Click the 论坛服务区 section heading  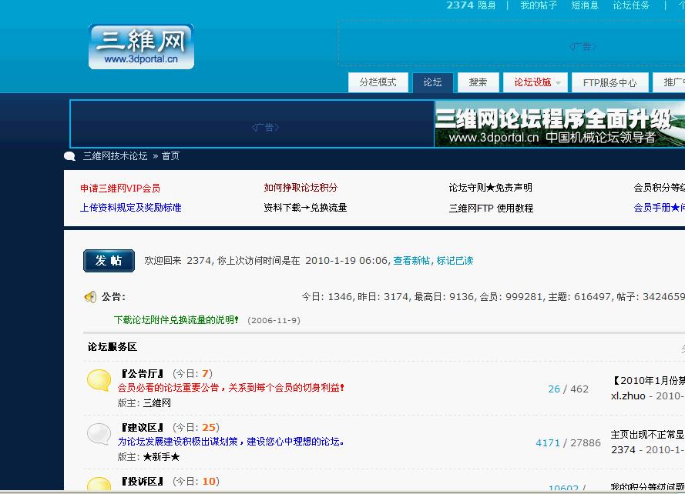pos(112,347)
